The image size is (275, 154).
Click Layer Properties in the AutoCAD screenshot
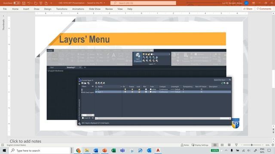click(137, 57)
